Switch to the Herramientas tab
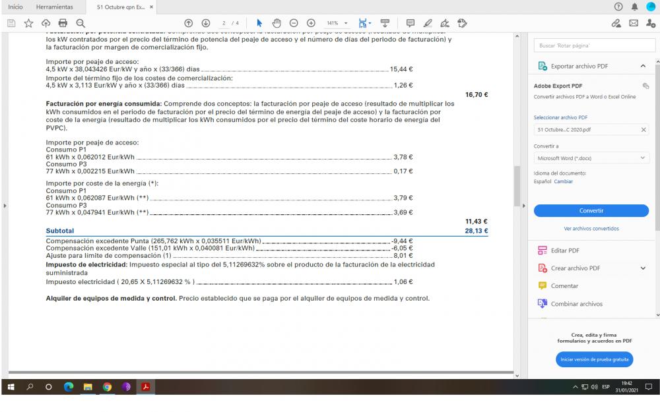The image size is (660, 412). (54, 7)
